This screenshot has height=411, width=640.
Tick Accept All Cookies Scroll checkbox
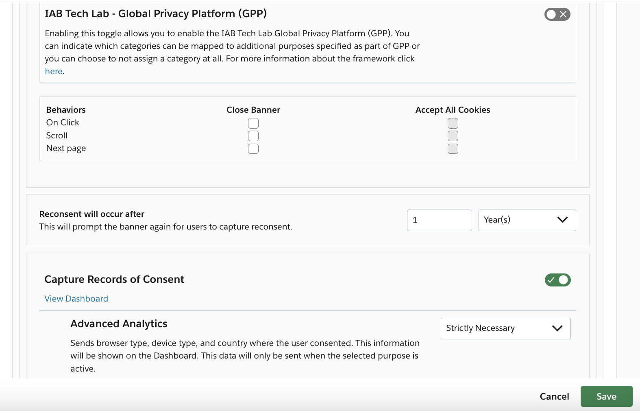(453, 136)
